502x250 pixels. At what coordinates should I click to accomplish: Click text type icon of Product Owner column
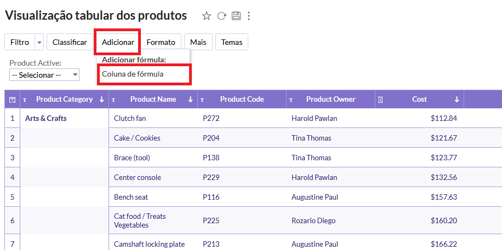(291, 100)
